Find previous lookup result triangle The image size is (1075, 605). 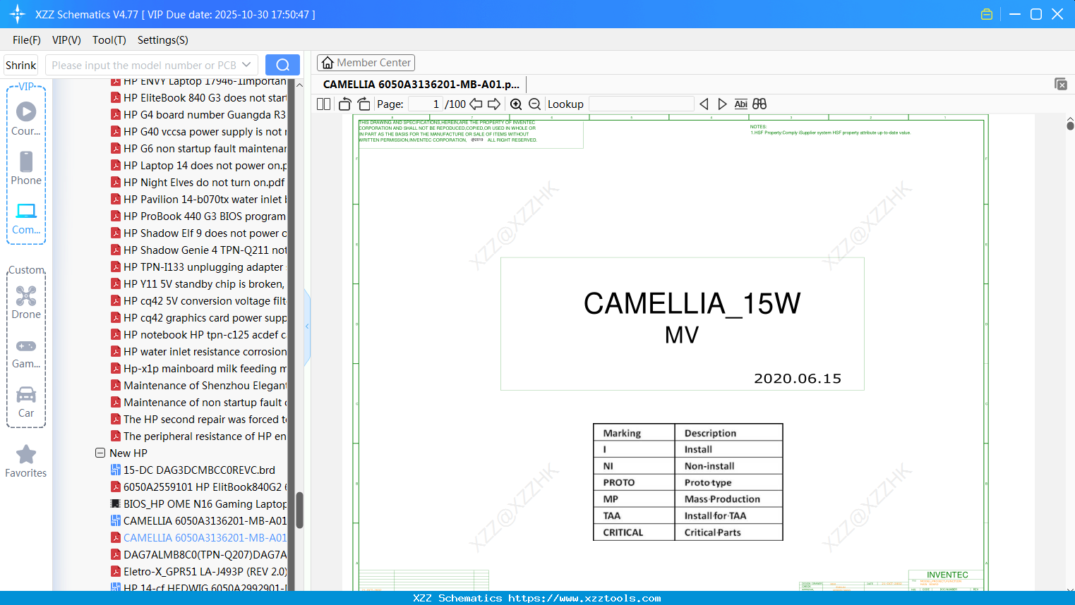coord(704,104)
